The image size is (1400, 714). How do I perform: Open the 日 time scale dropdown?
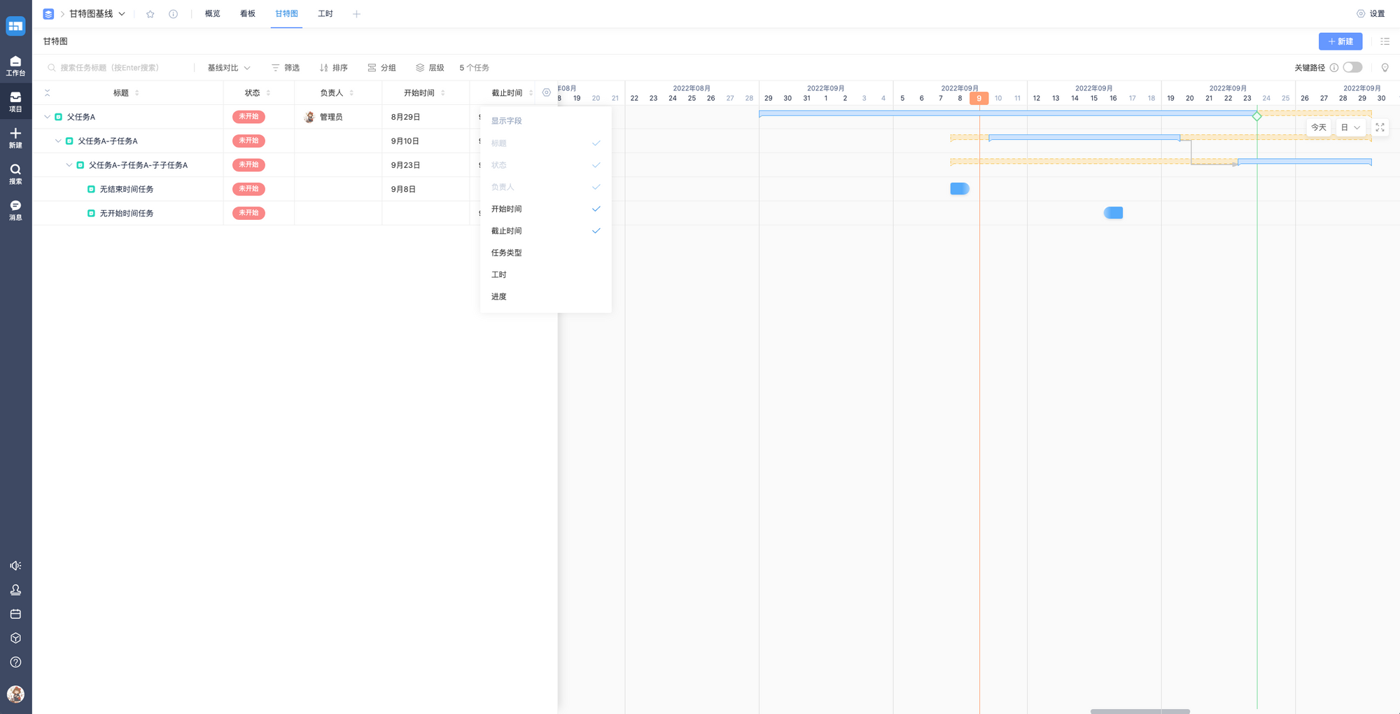click(1350, 127)
